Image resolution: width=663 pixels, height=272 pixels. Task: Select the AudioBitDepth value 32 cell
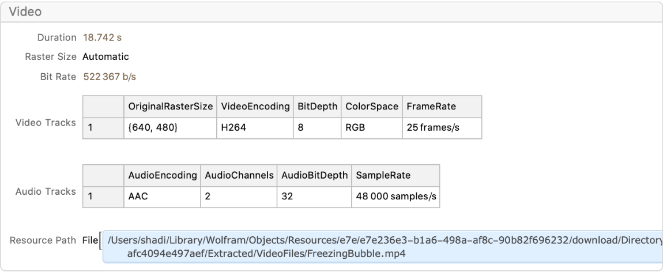[288, 196]
